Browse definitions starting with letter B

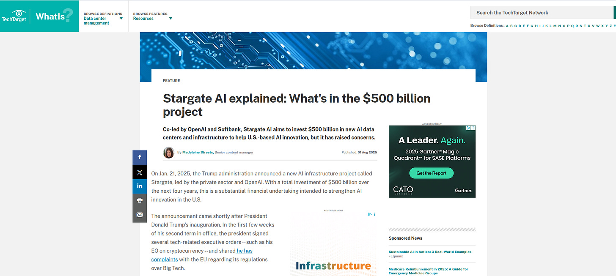pos(511,26)
